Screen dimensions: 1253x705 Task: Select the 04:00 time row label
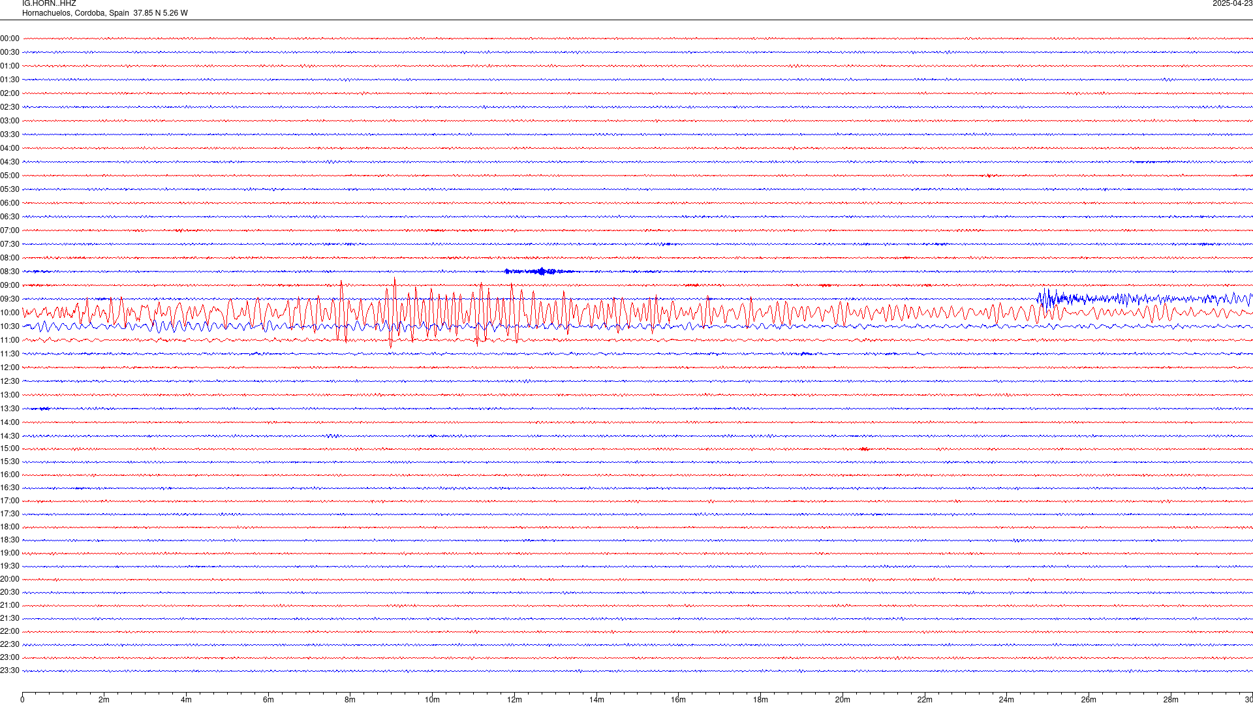click(x=10, y=148)
